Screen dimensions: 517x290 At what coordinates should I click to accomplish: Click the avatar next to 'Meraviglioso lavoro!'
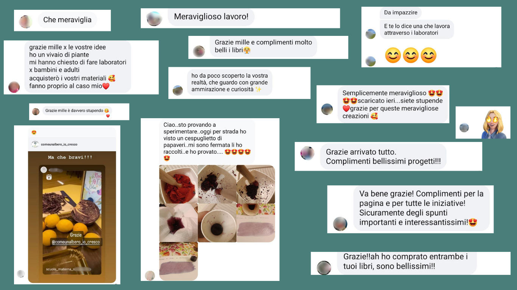coord(154,19)
